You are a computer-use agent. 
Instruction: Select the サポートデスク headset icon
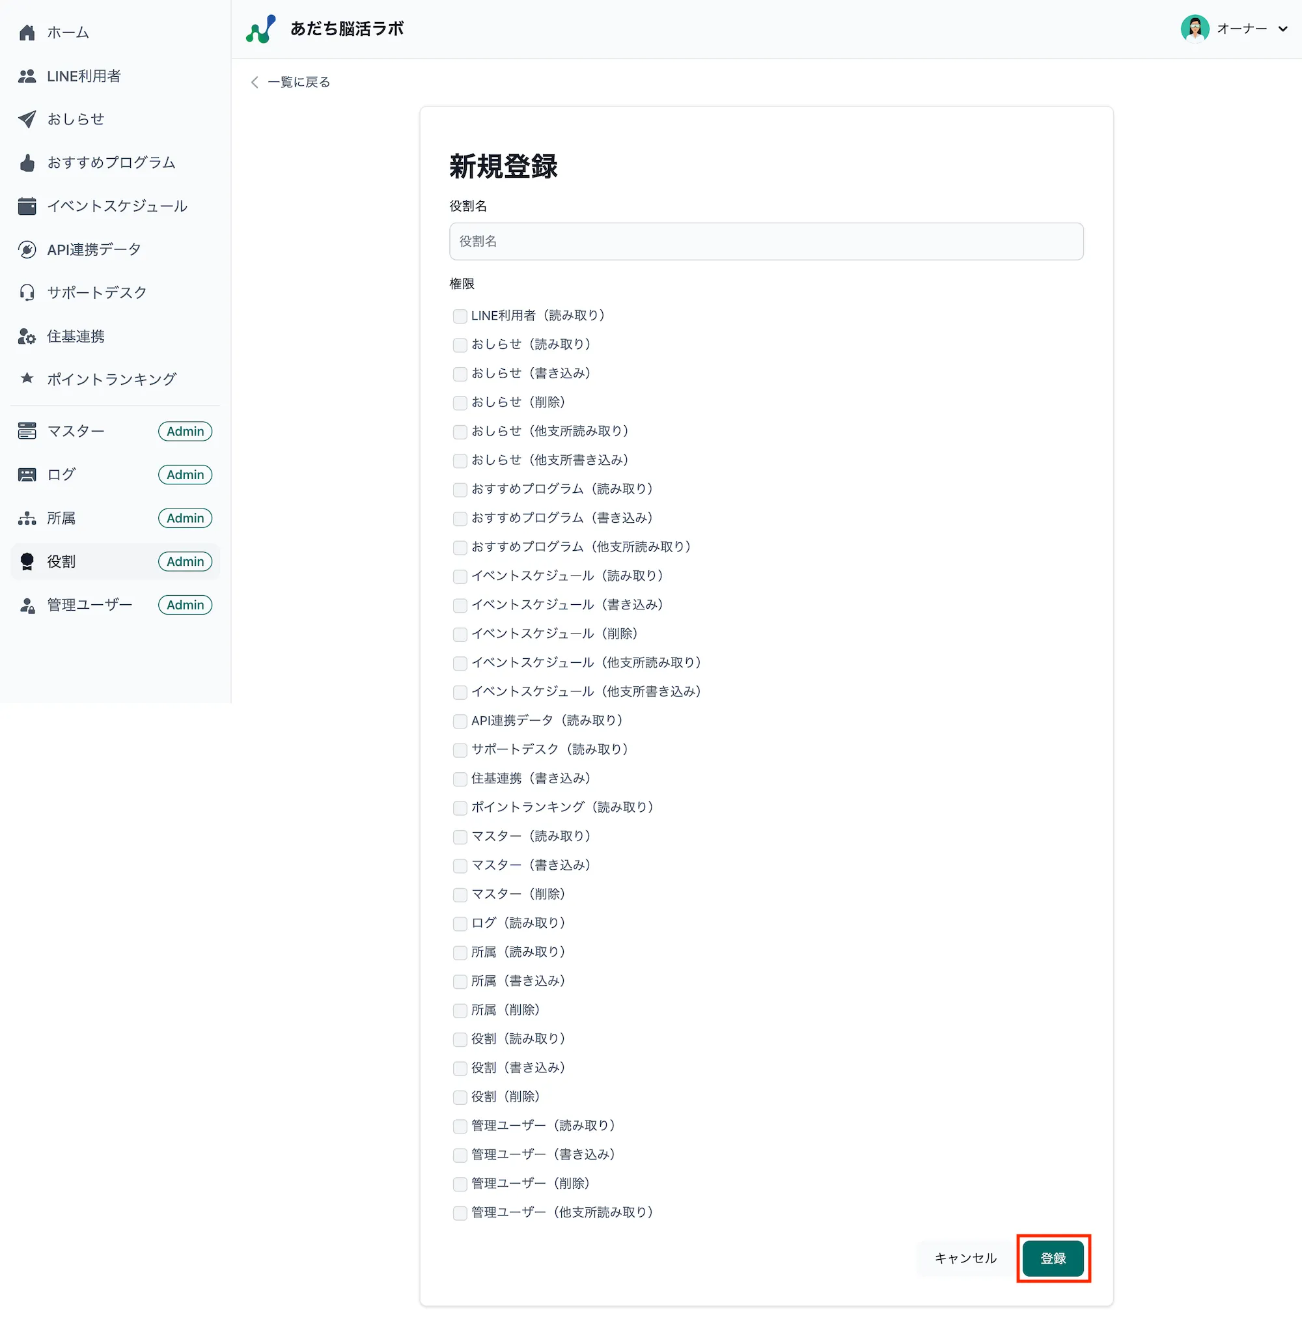[27, 292]
